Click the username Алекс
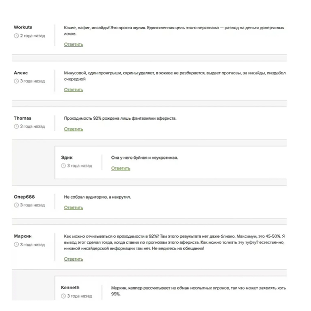This screenshot has width=311, height=311. [21, 73]
